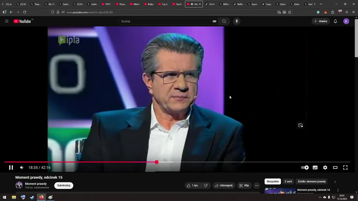Bookmark this page with the star
This screenshot has height=201, width=358.
tap(289, 12)
